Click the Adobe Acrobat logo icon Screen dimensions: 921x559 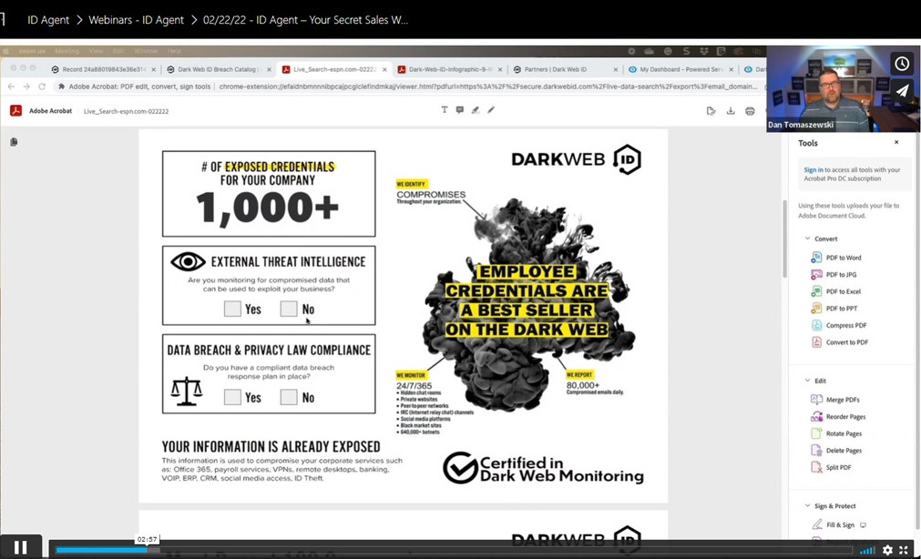[x=15, y=110]
